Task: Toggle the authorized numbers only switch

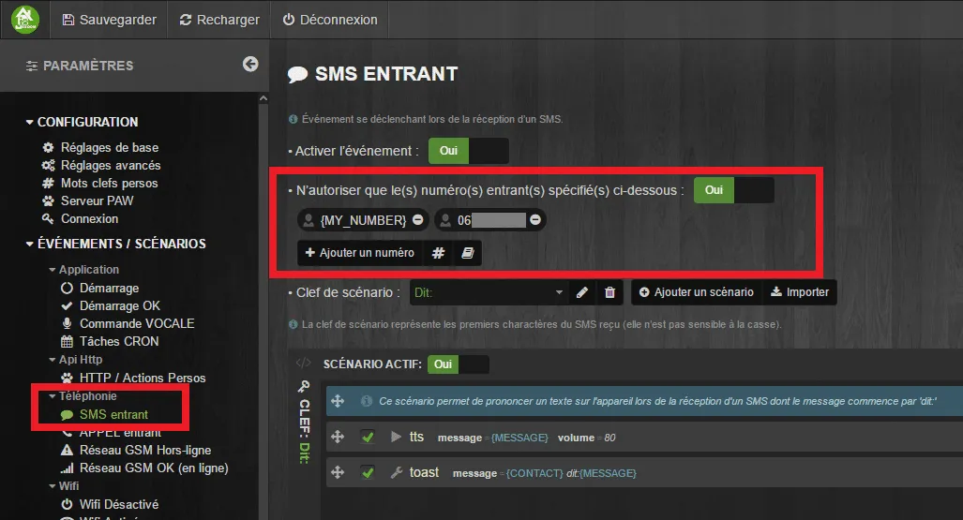Action: pyautogui.click(x=734, y=190)
